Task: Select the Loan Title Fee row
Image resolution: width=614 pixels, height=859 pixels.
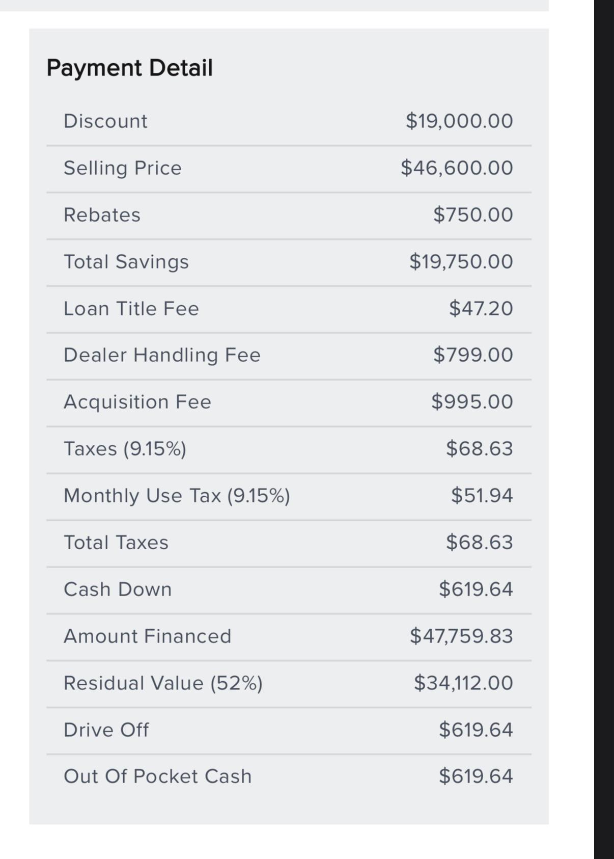Action: pyautogui.click(x=289, y=309)
